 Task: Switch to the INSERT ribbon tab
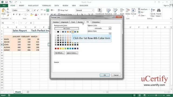(x=21, y=6)
